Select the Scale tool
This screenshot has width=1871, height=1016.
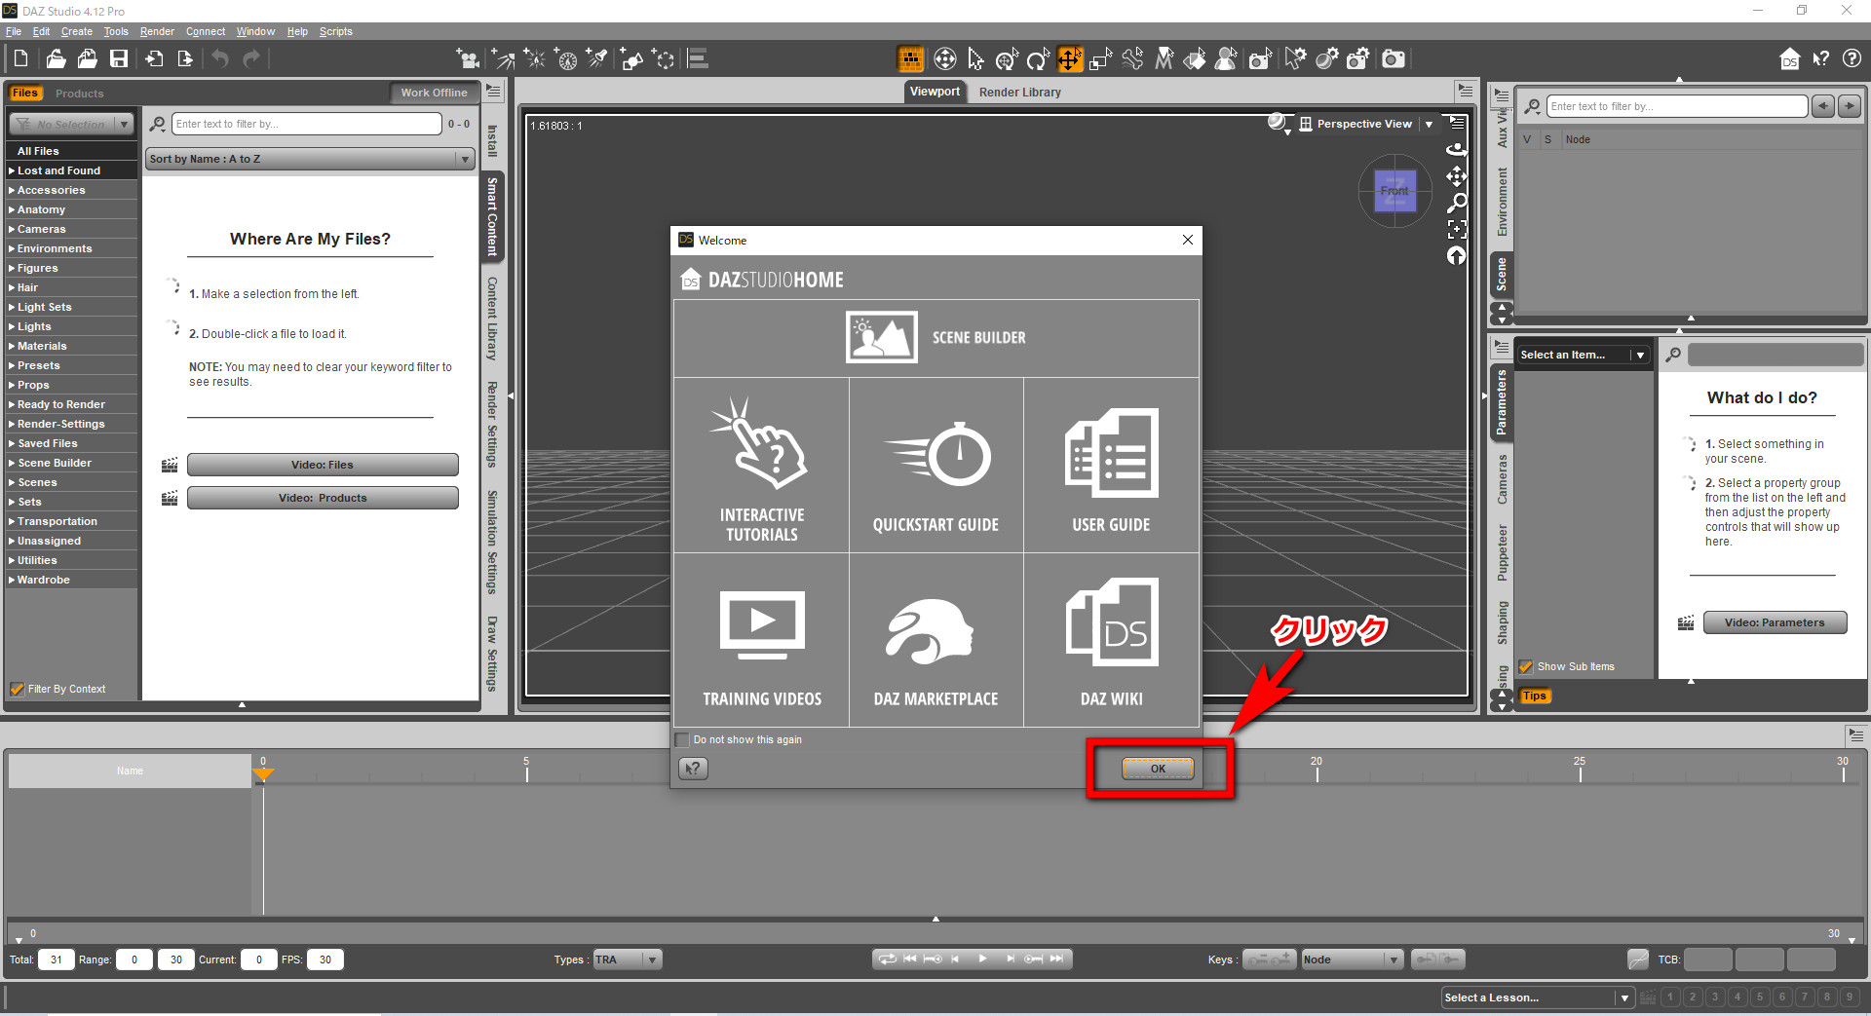[1101, 58]
